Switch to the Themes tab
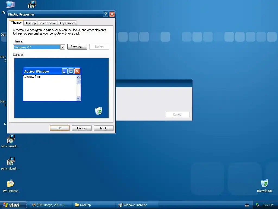 (x=16, y=23)
